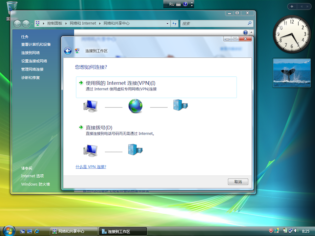Click the computer icon in the dial-up diagram
315x236 pixels.
[91, 150]
